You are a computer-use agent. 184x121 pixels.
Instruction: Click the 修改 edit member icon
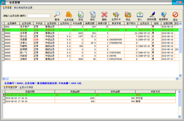(x=92, y=14)
